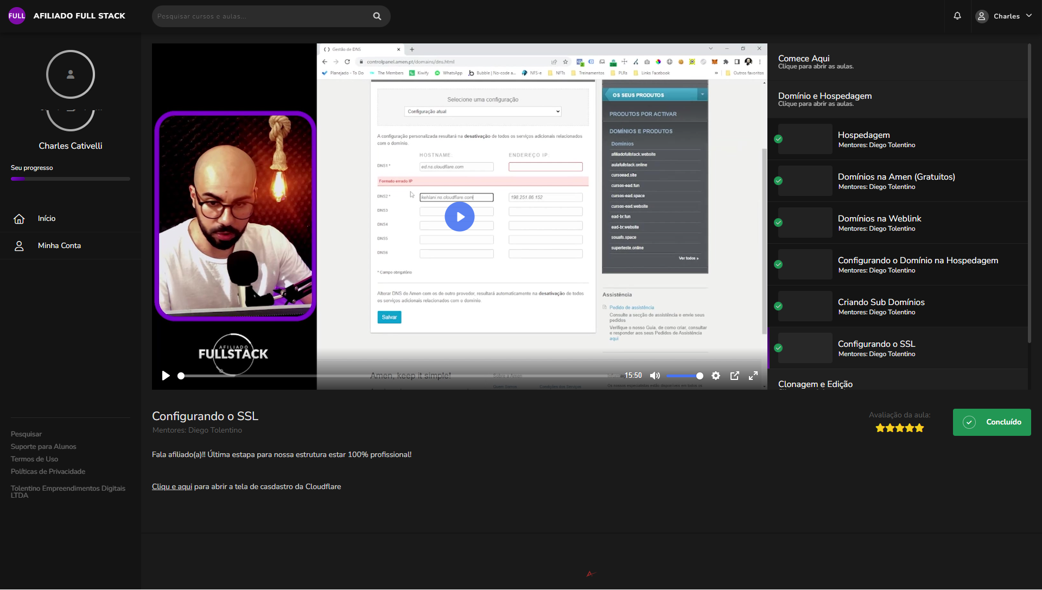Click the notification bell icon
The height and width of the screenshot is (590, 1042).
[x=957, y=16]
